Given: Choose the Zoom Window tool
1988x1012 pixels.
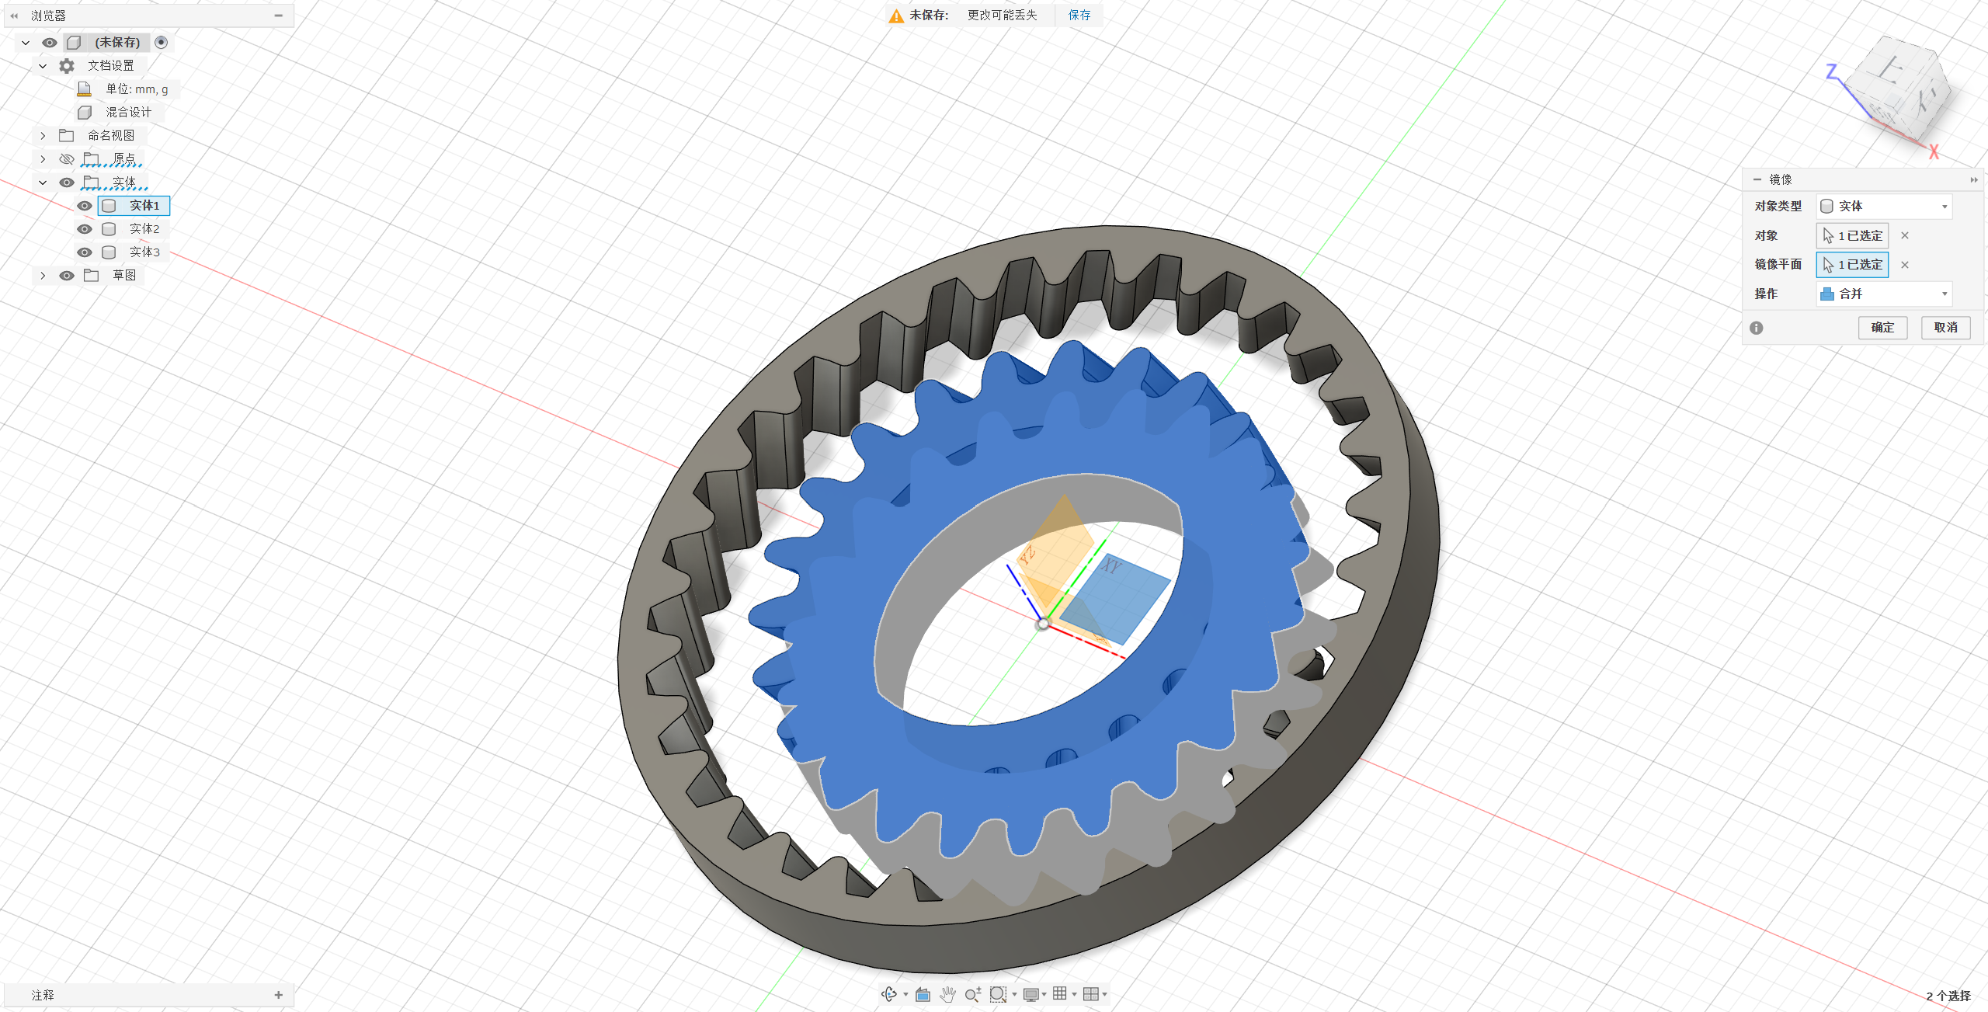Looking at the screenshot, I should pos(998,994).
